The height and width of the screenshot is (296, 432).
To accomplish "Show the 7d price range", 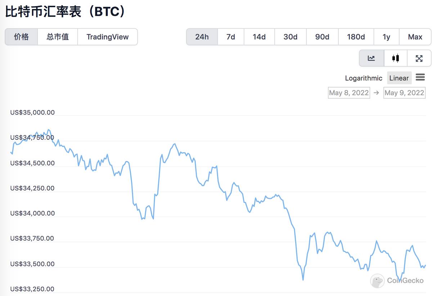I will 231,37.
